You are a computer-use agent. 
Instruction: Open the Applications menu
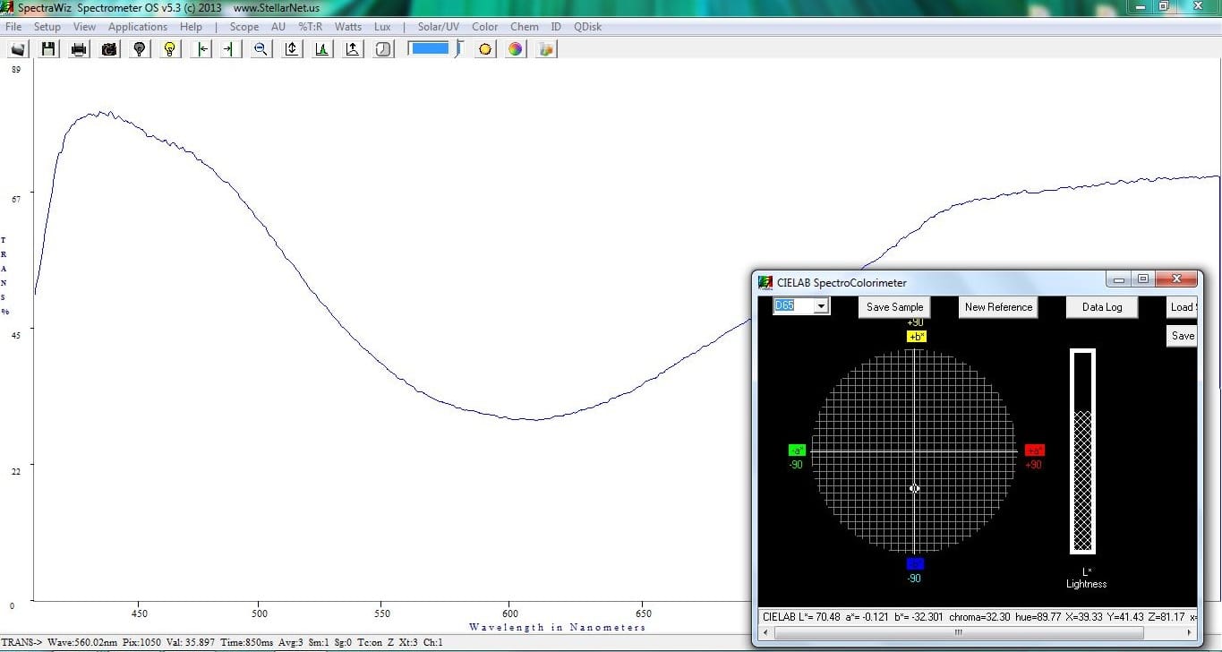tap(138, 27)
